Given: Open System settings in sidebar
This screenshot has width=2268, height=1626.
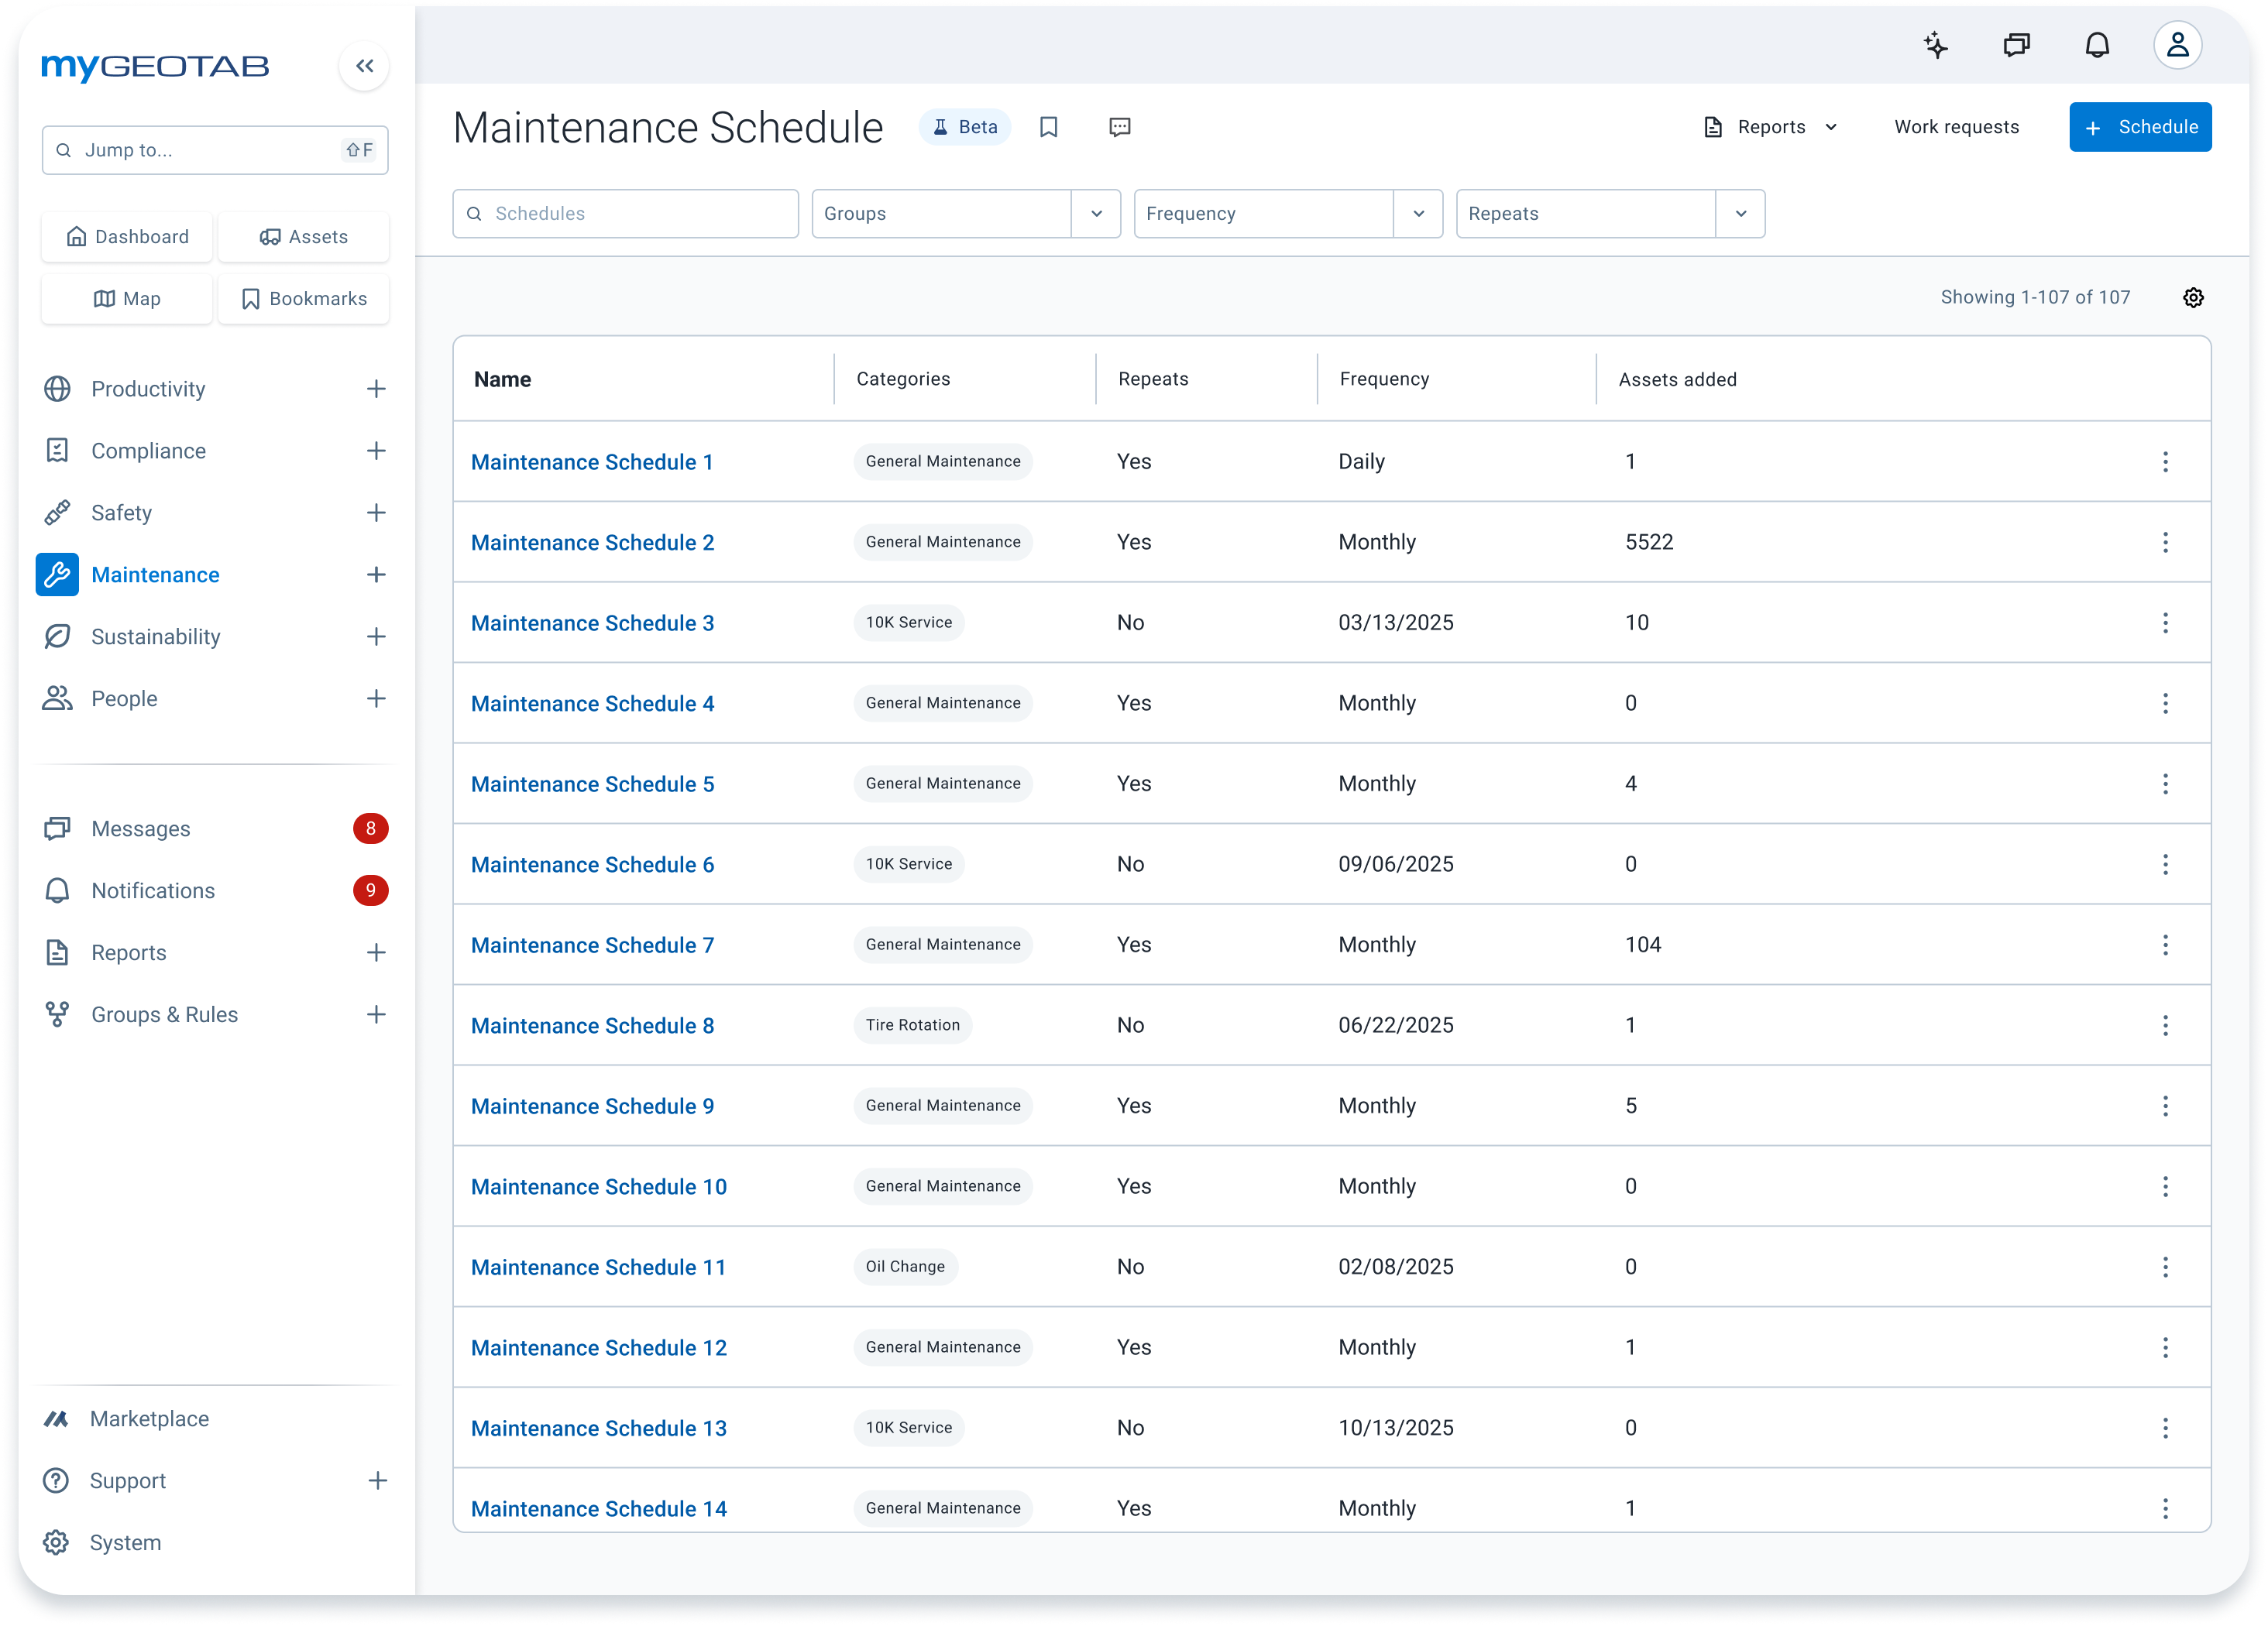Looking at the screenshot, I should (x=125, y=1543).
